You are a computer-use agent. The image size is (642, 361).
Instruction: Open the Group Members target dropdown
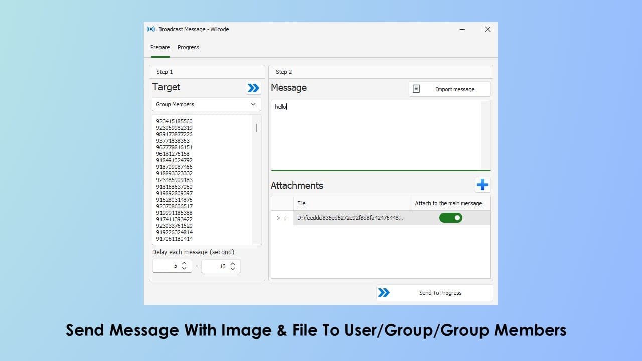tap(206, 104)
